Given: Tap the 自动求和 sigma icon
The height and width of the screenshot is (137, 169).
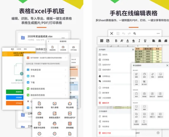Looking at the screenshot, I should 144,123.
